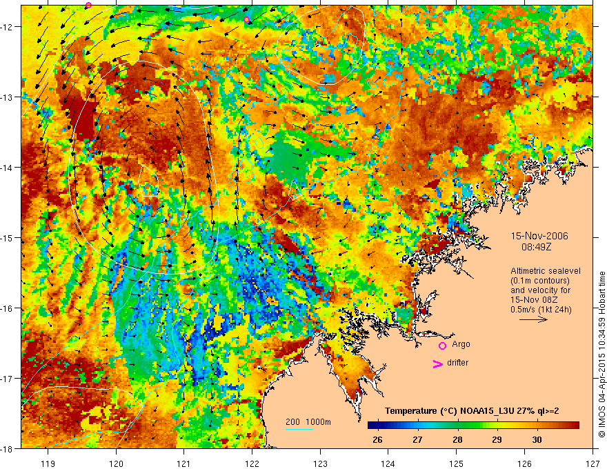Click the longitude axis label 123
This screenshot has height=469, width=607.
320,463
